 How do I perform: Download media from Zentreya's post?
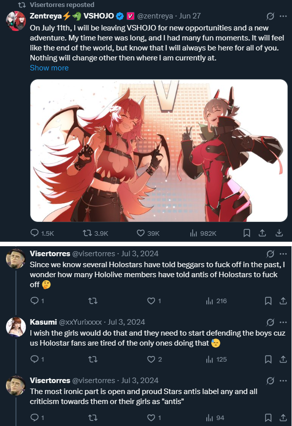[279, 233]
